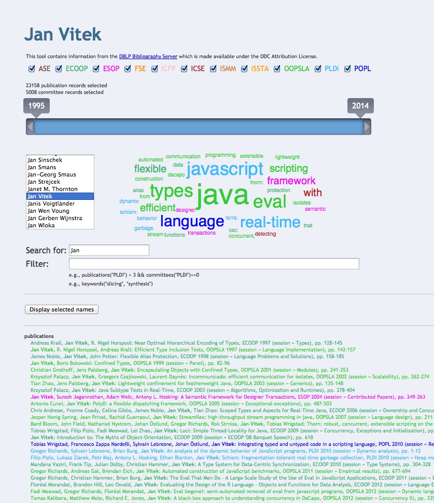Click the right arrow on year slider
The width and height of the screenshot is (434, 503).
click(367, 127)
